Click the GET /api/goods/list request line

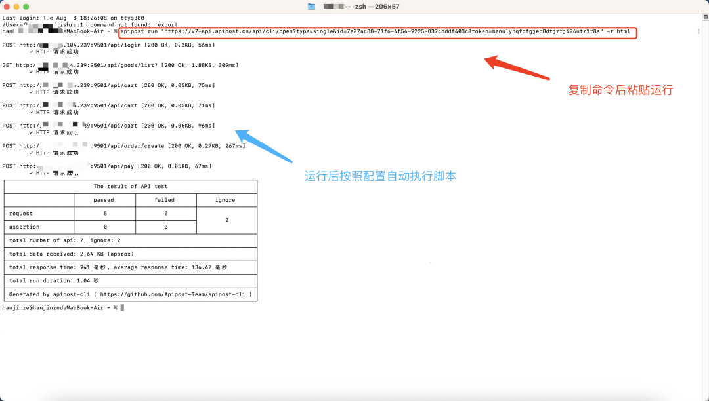pyautogui.click(x=120, y=66)
